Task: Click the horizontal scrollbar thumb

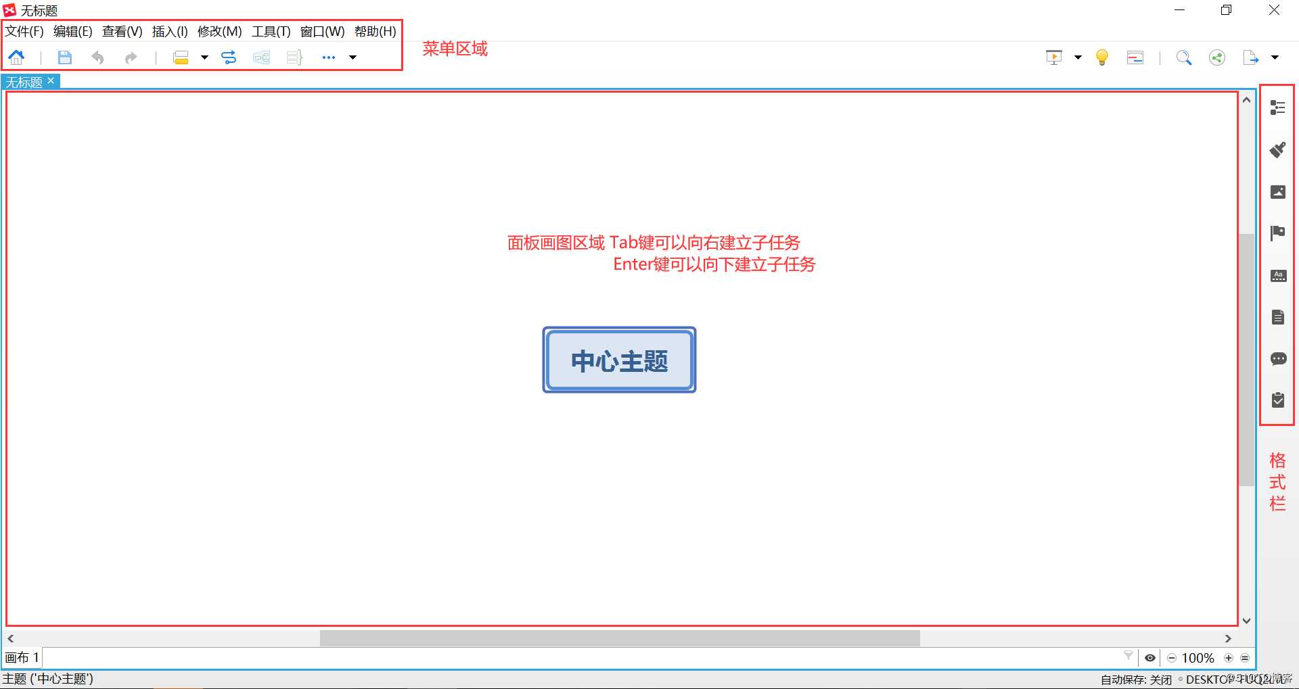Action: tap(620, 638)
